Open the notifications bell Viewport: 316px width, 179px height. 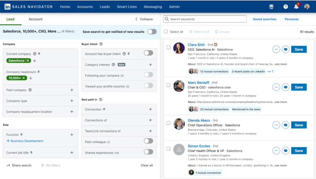coord(296,6)
